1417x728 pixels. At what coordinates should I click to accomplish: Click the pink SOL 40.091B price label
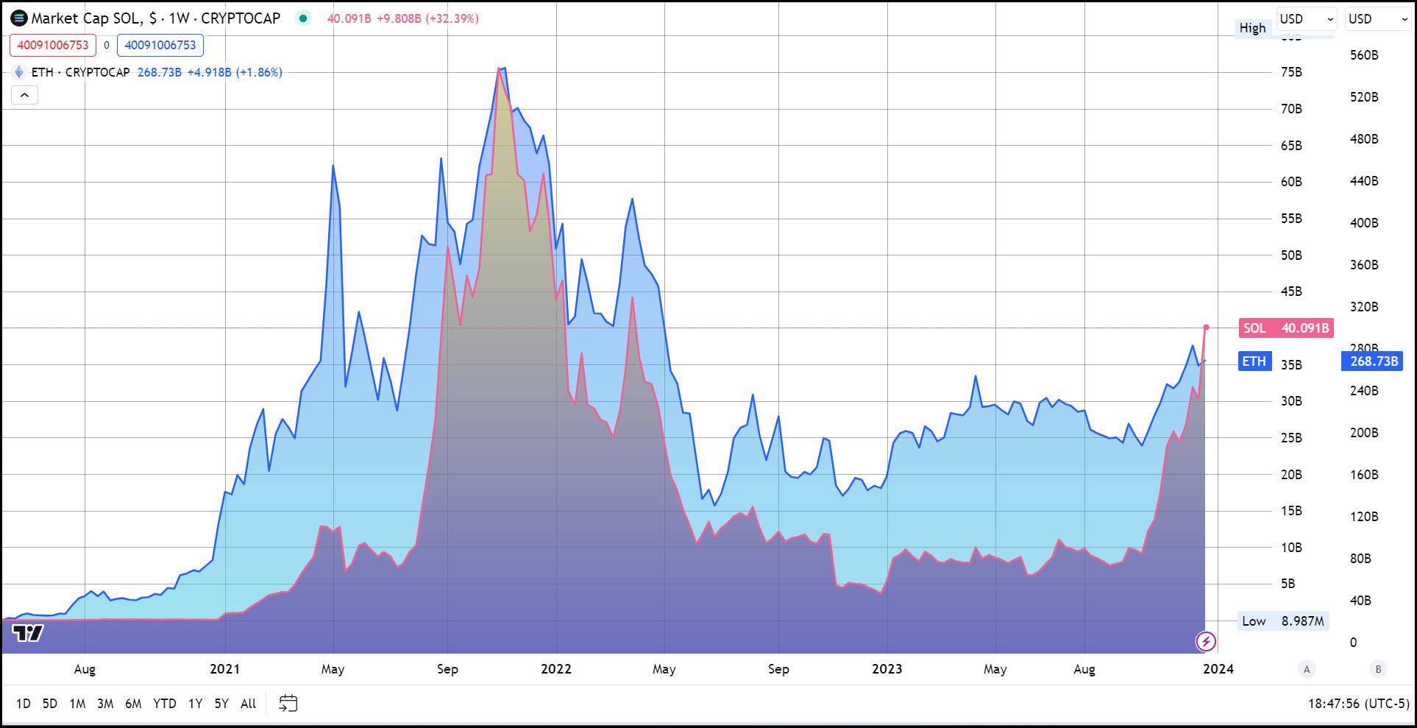(x=1285, y=328)
